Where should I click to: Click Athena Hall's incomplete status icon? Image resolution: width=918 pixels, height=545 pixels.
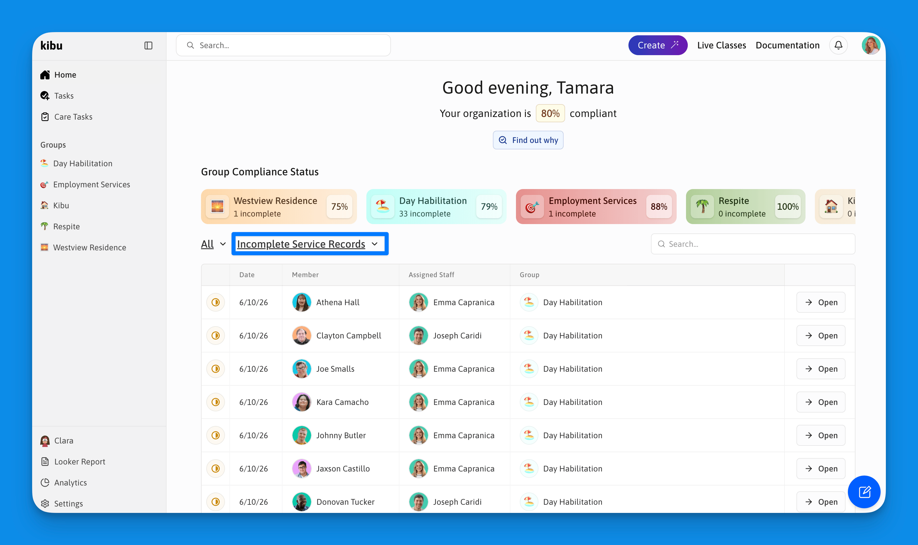point(216,302)
